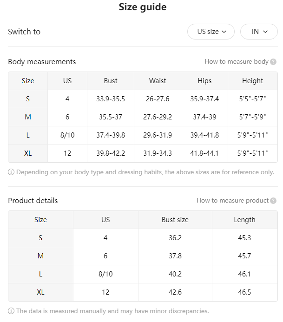This screenshot has width=283, height=322.
Task: Select the Bust column header in body measurements
Action: coord(111,81)
